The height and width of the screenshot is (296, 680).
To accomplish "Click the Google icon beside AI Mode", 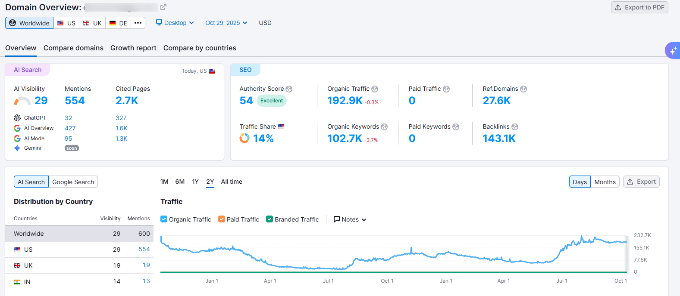I will pyautogui.click(x=17, y=139).
